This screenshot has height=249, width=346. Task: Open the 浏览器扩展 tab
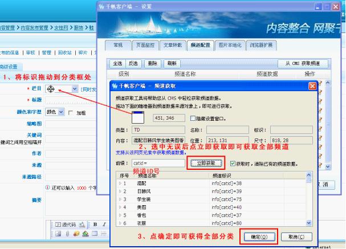click(x=261, y=45)
